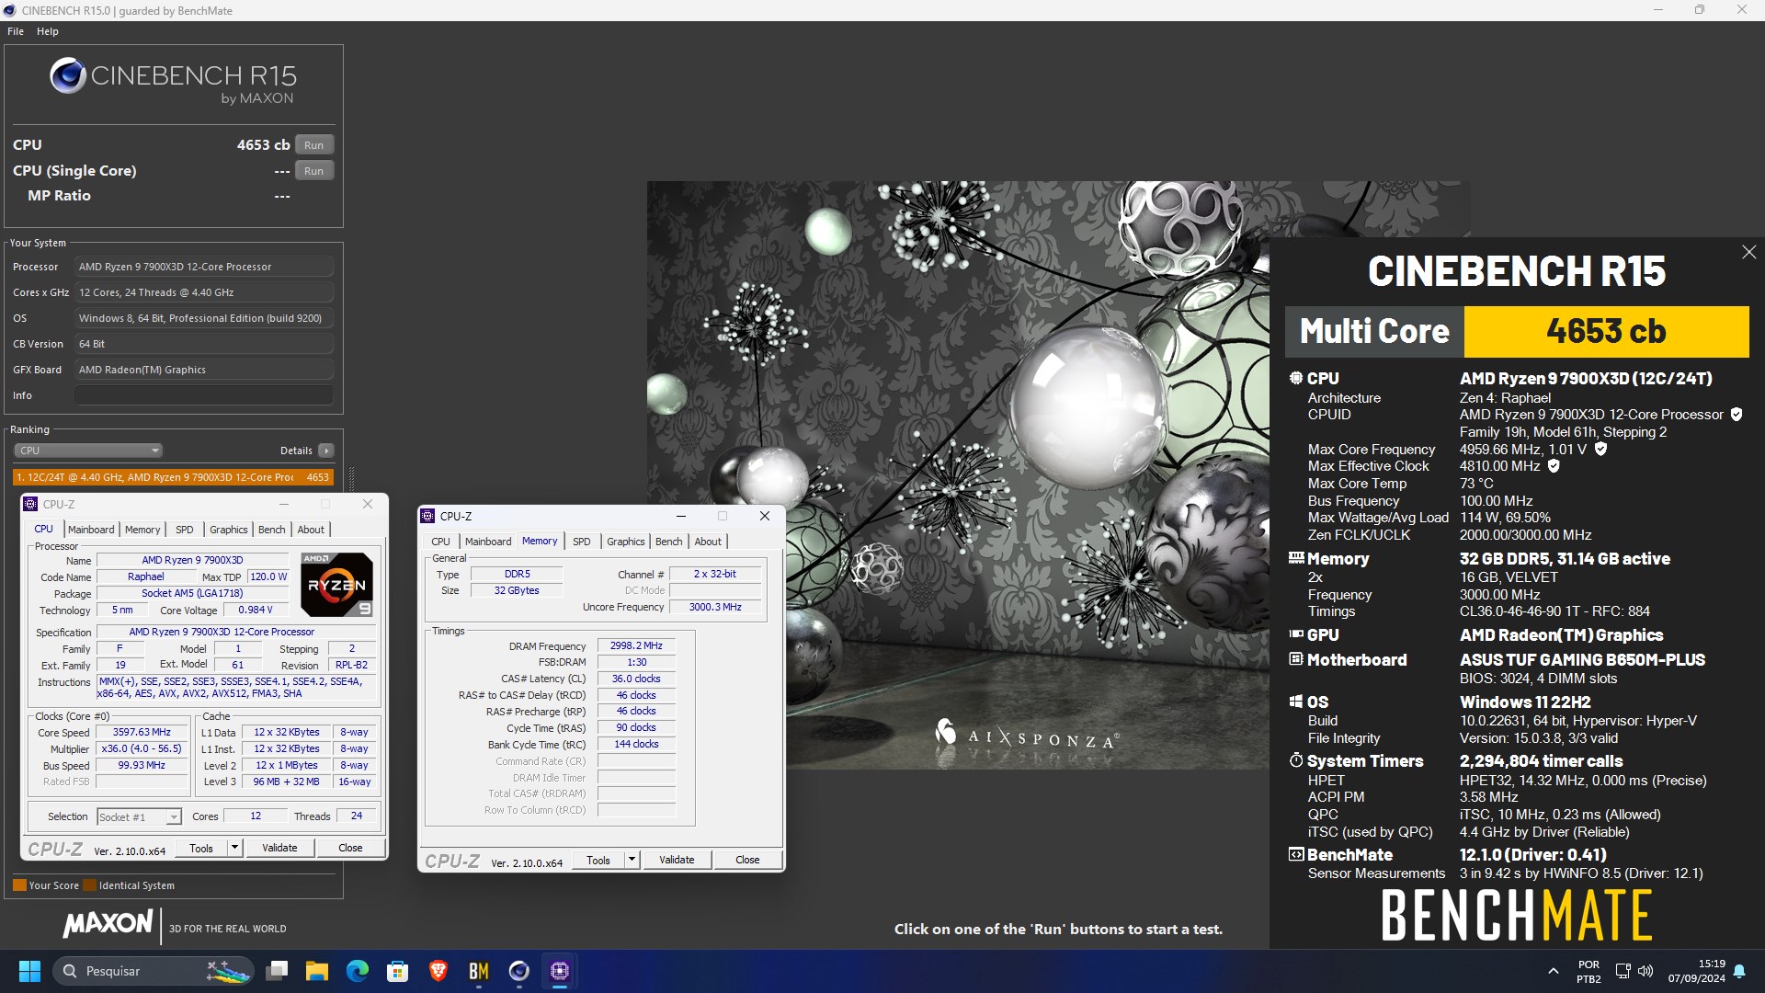Click the empty Info field in Your System

(x=203, y=395)
